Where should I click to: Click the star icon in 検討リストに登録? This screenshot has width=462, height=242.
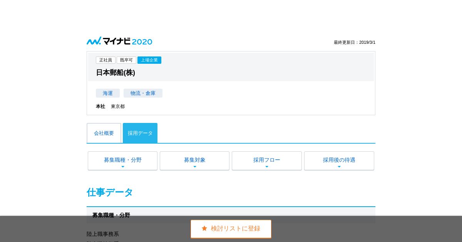coord(204,229)
